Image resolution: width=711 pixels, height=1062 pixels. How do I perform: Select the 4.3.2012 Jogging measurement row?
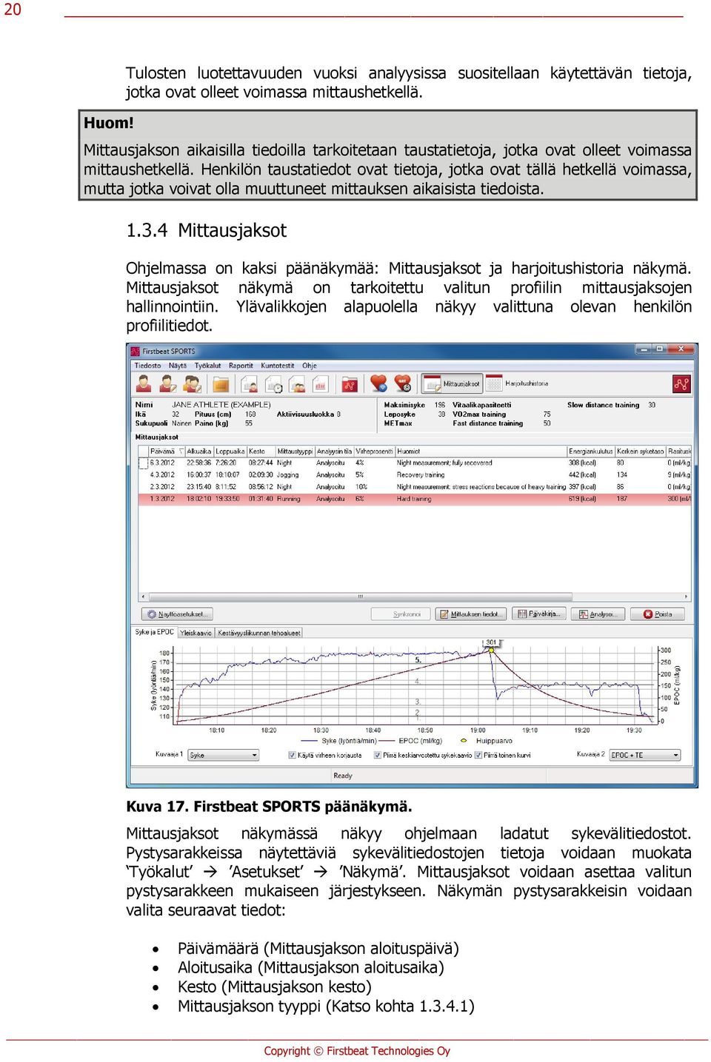pyautogui.click(x=415, y=475)
